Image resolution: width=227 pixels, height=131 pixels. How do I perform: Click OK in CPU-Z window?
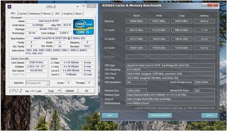(87, 91)
